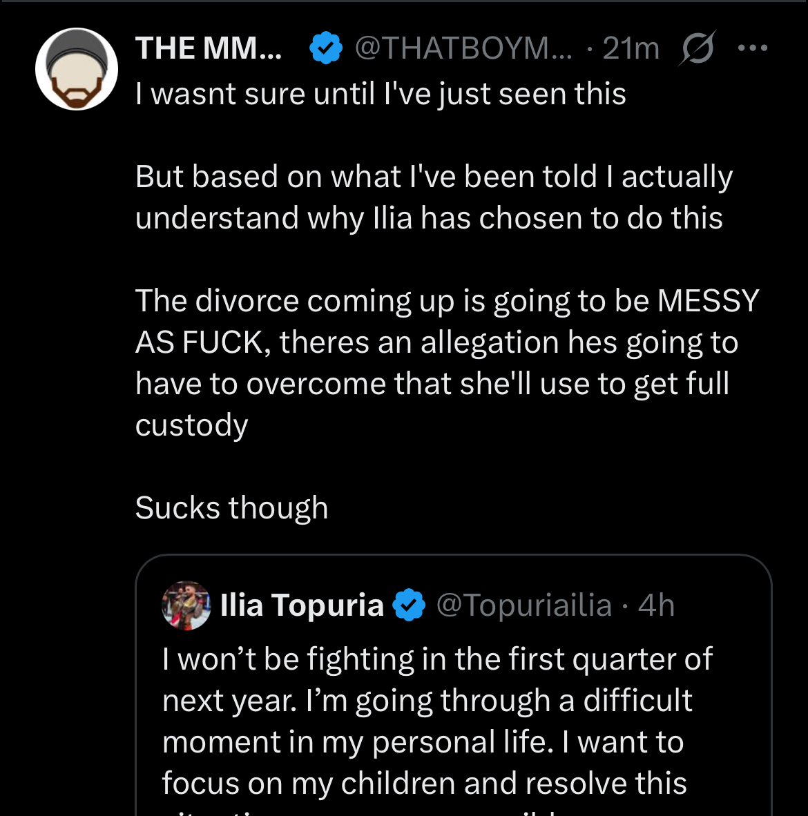The height and width of the screenshot is (816, 808).
Task: Click the "focus on my children" quoted line
Action: point(424,784)
